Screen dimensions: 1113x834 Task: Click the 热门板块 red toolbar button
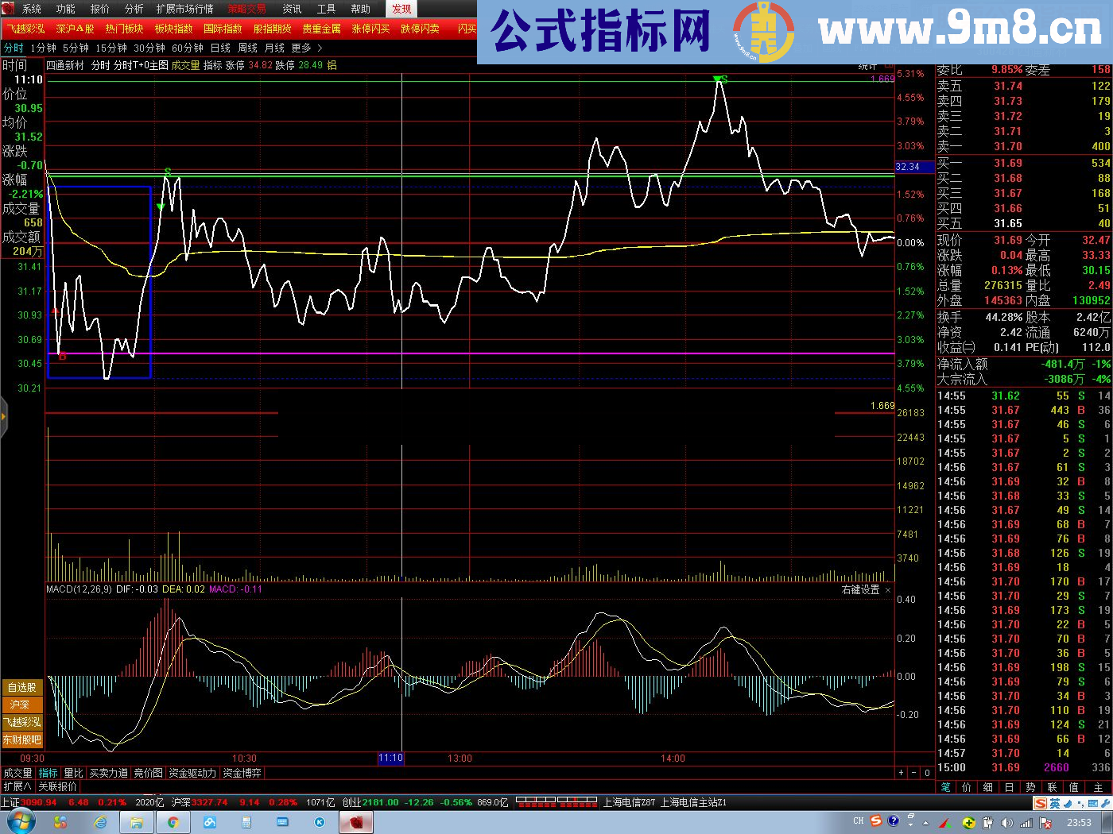124,29
